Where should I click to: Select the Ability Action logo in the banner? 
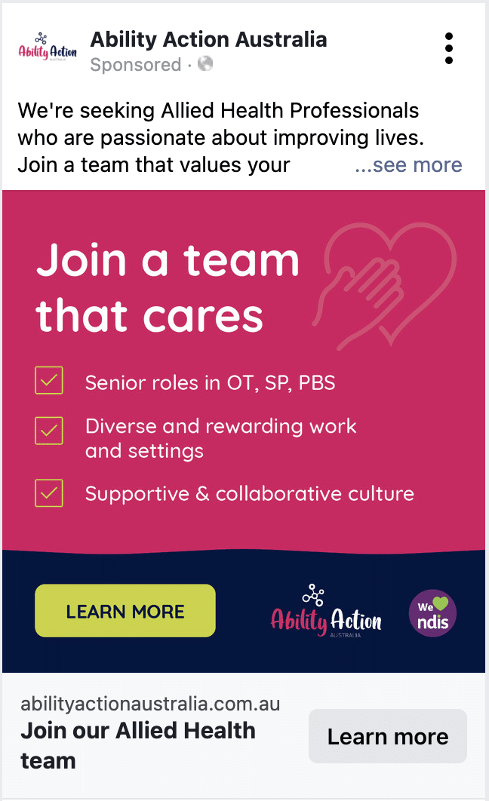[327, 621]
